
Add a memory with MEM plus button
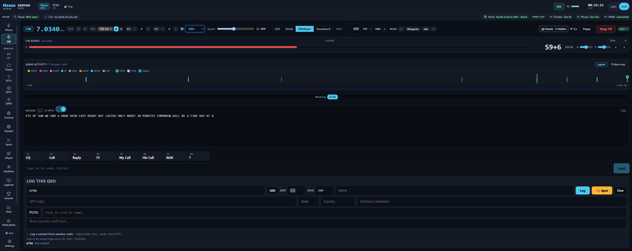401,29
